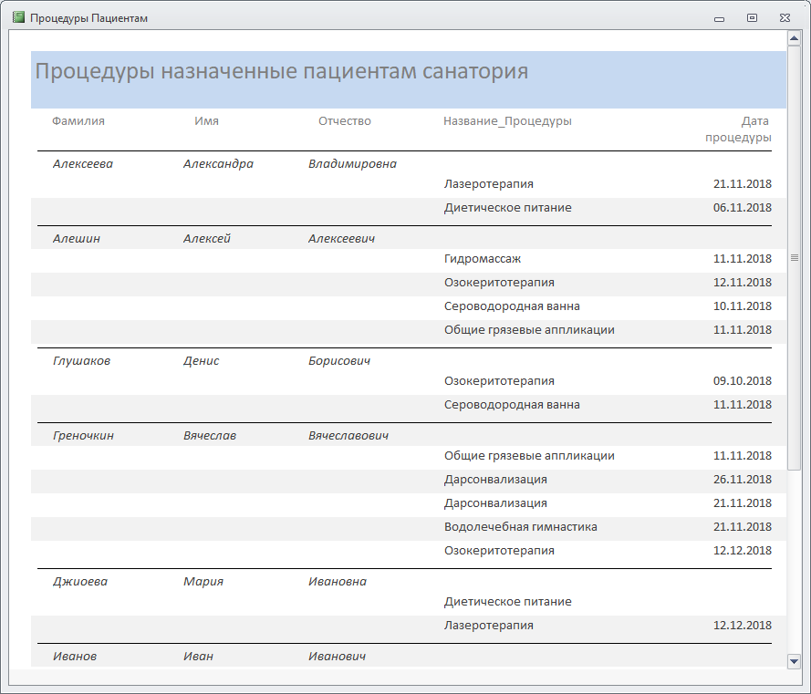The height and width of the screenshot is (694, 811).
Task: Select first name Александра
Action: 218,164
